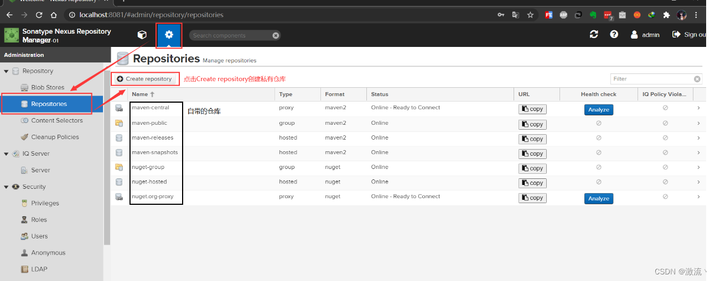Open the nuget-group repository row
715x281 pixels.
click(x=408, y=168)
